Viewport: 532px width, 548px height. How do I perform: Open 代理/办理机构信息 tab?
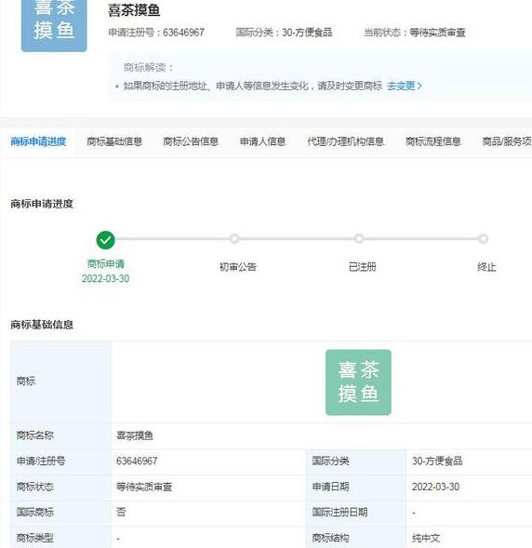click(345, 141)
